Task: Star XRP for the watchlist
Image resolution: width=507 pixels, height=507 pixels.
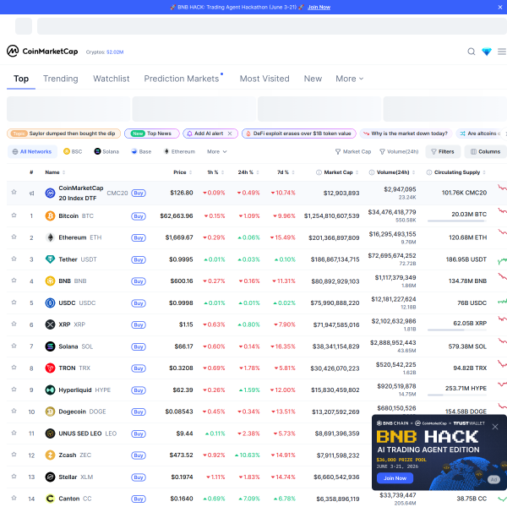Action: (14, 324)
